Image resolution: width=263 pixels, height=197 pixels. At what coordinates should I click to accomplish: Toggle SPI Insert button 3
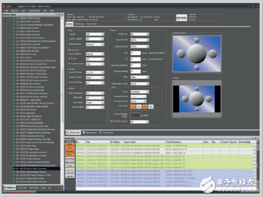click(145, 106)
